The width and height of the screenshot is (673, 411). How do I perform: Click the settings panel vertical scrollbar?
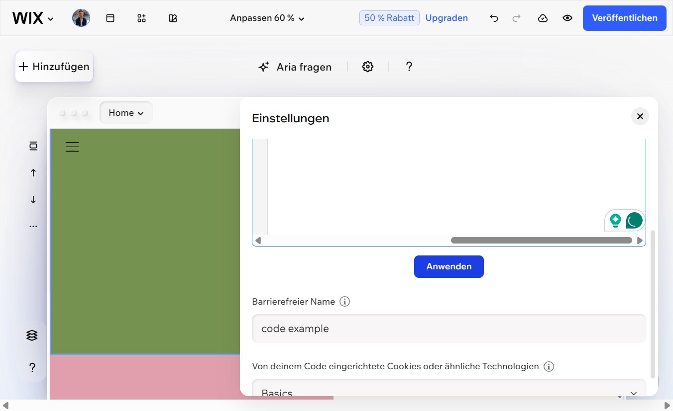pos(653,304)
